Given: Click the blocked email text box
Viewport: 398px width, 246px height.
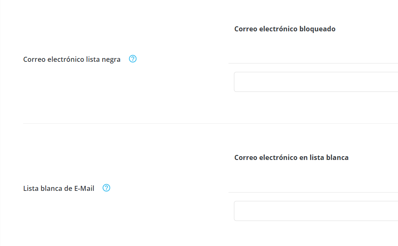Looking at the screenshot, I should click(x=316, y=82).
